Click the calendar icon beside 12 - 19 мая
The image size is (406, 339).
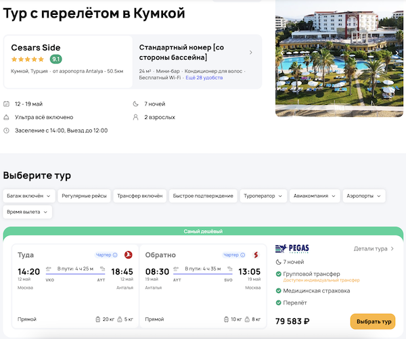(x=7, y=104)
